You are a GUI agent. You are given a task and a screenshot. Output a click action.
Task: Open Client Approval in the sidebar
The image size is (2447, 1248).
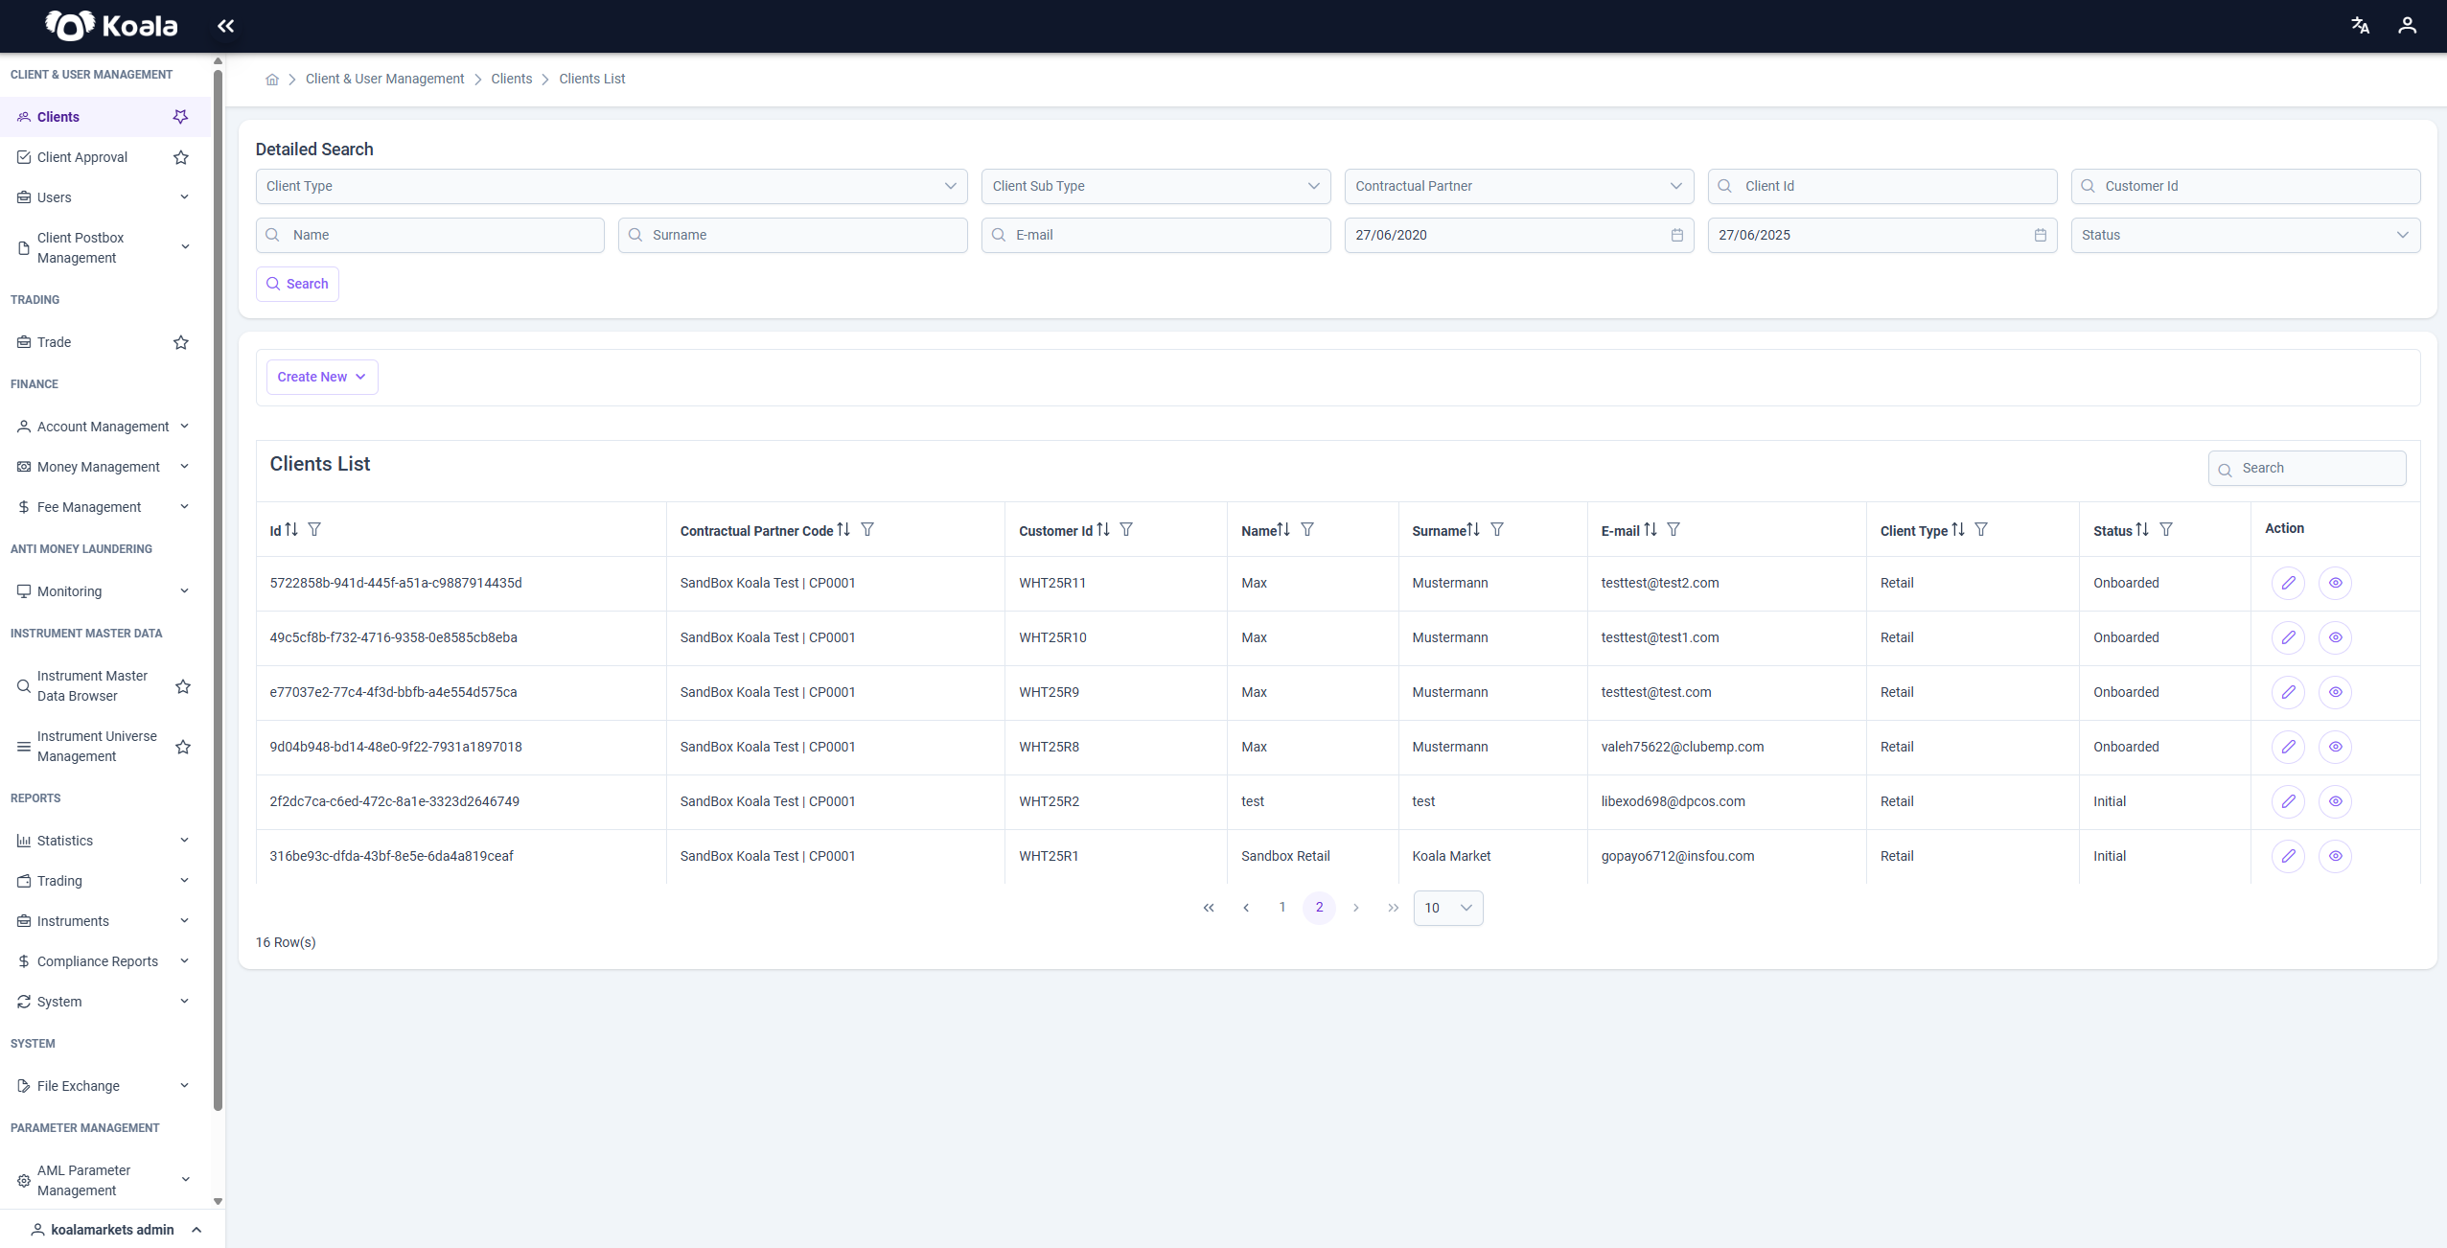(x=82, y=157)
